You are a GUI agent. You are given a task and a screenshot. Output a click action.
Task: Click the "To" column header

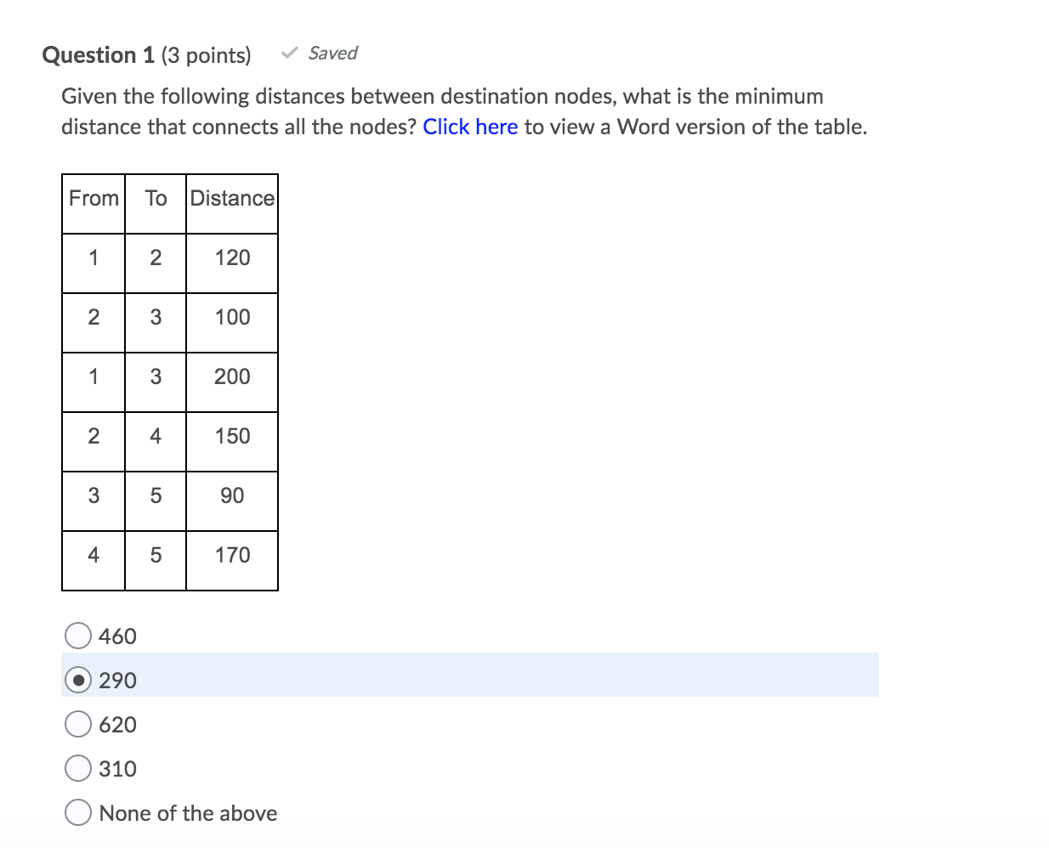(x=155, y=199)
